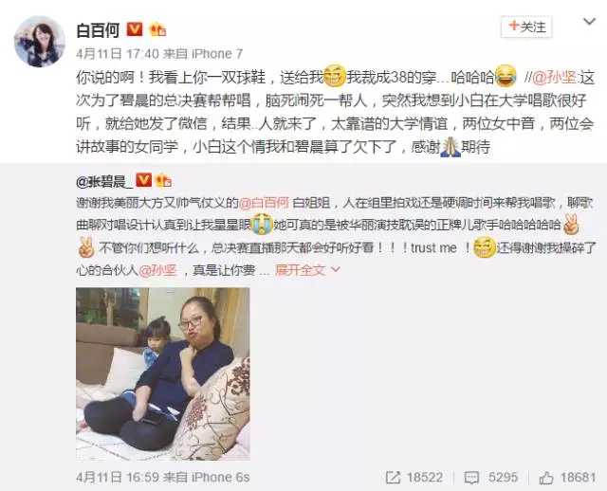Viewport: 607px width, 491px height.
Task: Open the post options chevron at top right
Action: pos(589,22)
